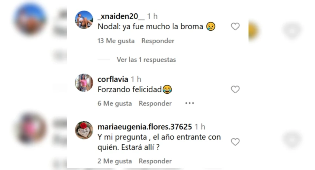
Task: View the 13 Me gusta likes list
Action: pos(116,41)
